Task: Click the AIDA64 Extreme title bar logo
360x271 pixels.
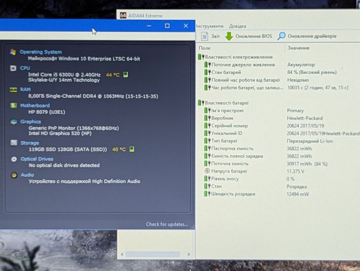Action: (123, 15)
